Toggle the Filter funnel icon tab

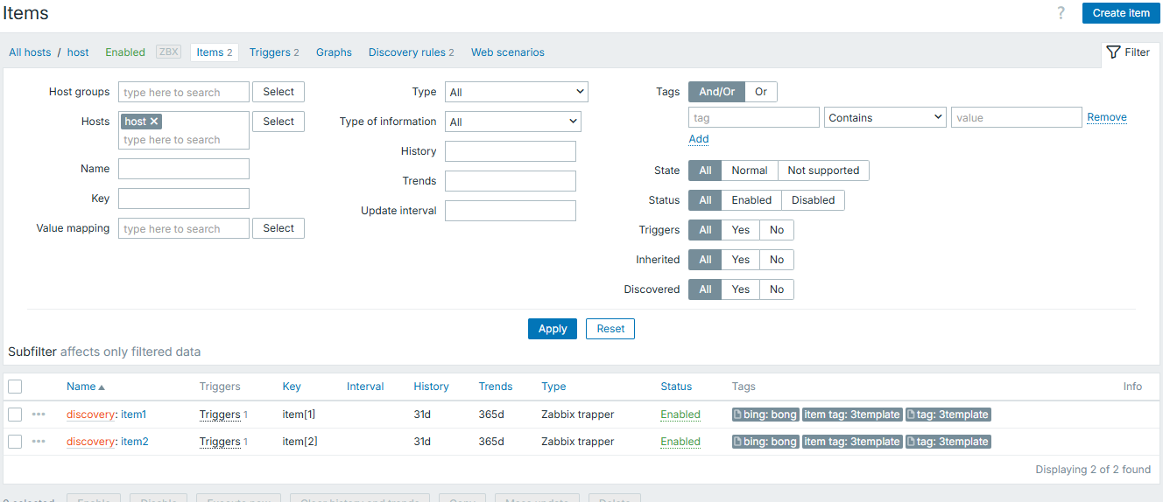tap(1128, 52)
